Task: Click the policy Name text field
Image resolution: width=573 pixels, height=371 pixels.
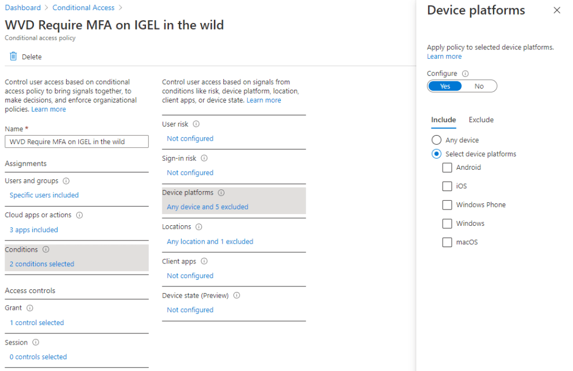Action: tap(77, 142)
